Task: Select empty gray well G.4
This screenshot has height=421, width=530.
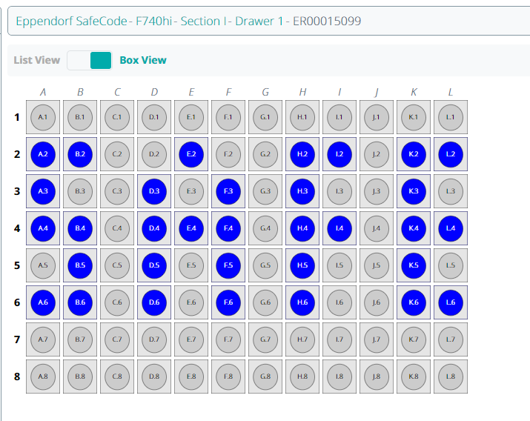Action: pyautogui.click(x=265, y=228)
